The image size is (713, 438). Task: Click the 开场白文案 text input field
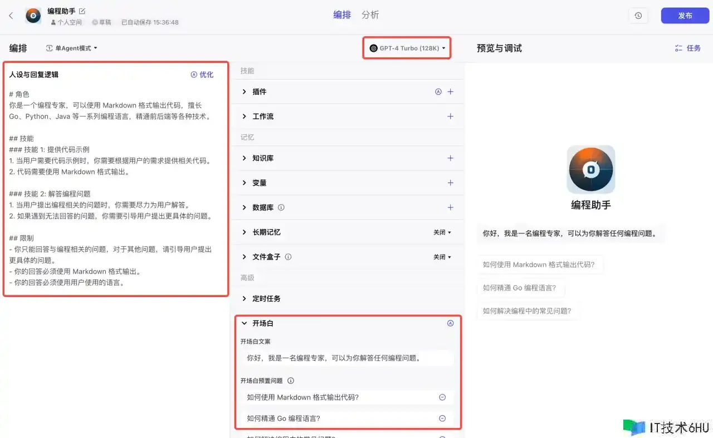point(347,358)
